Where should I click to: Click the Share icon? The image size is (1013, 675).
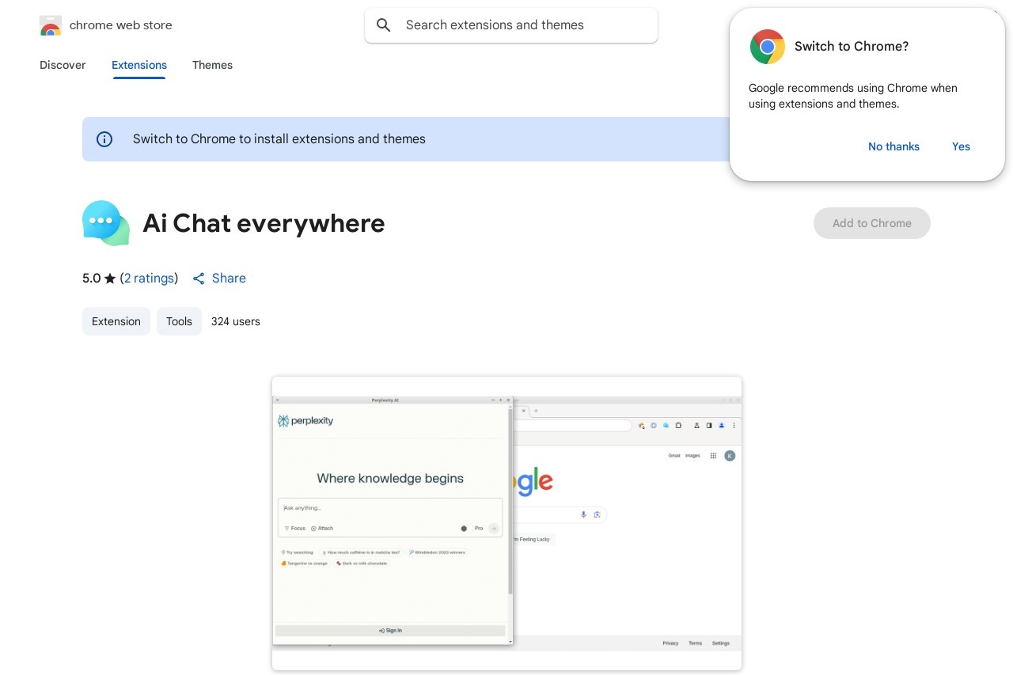pyautogui.click(x=199, y=279)
